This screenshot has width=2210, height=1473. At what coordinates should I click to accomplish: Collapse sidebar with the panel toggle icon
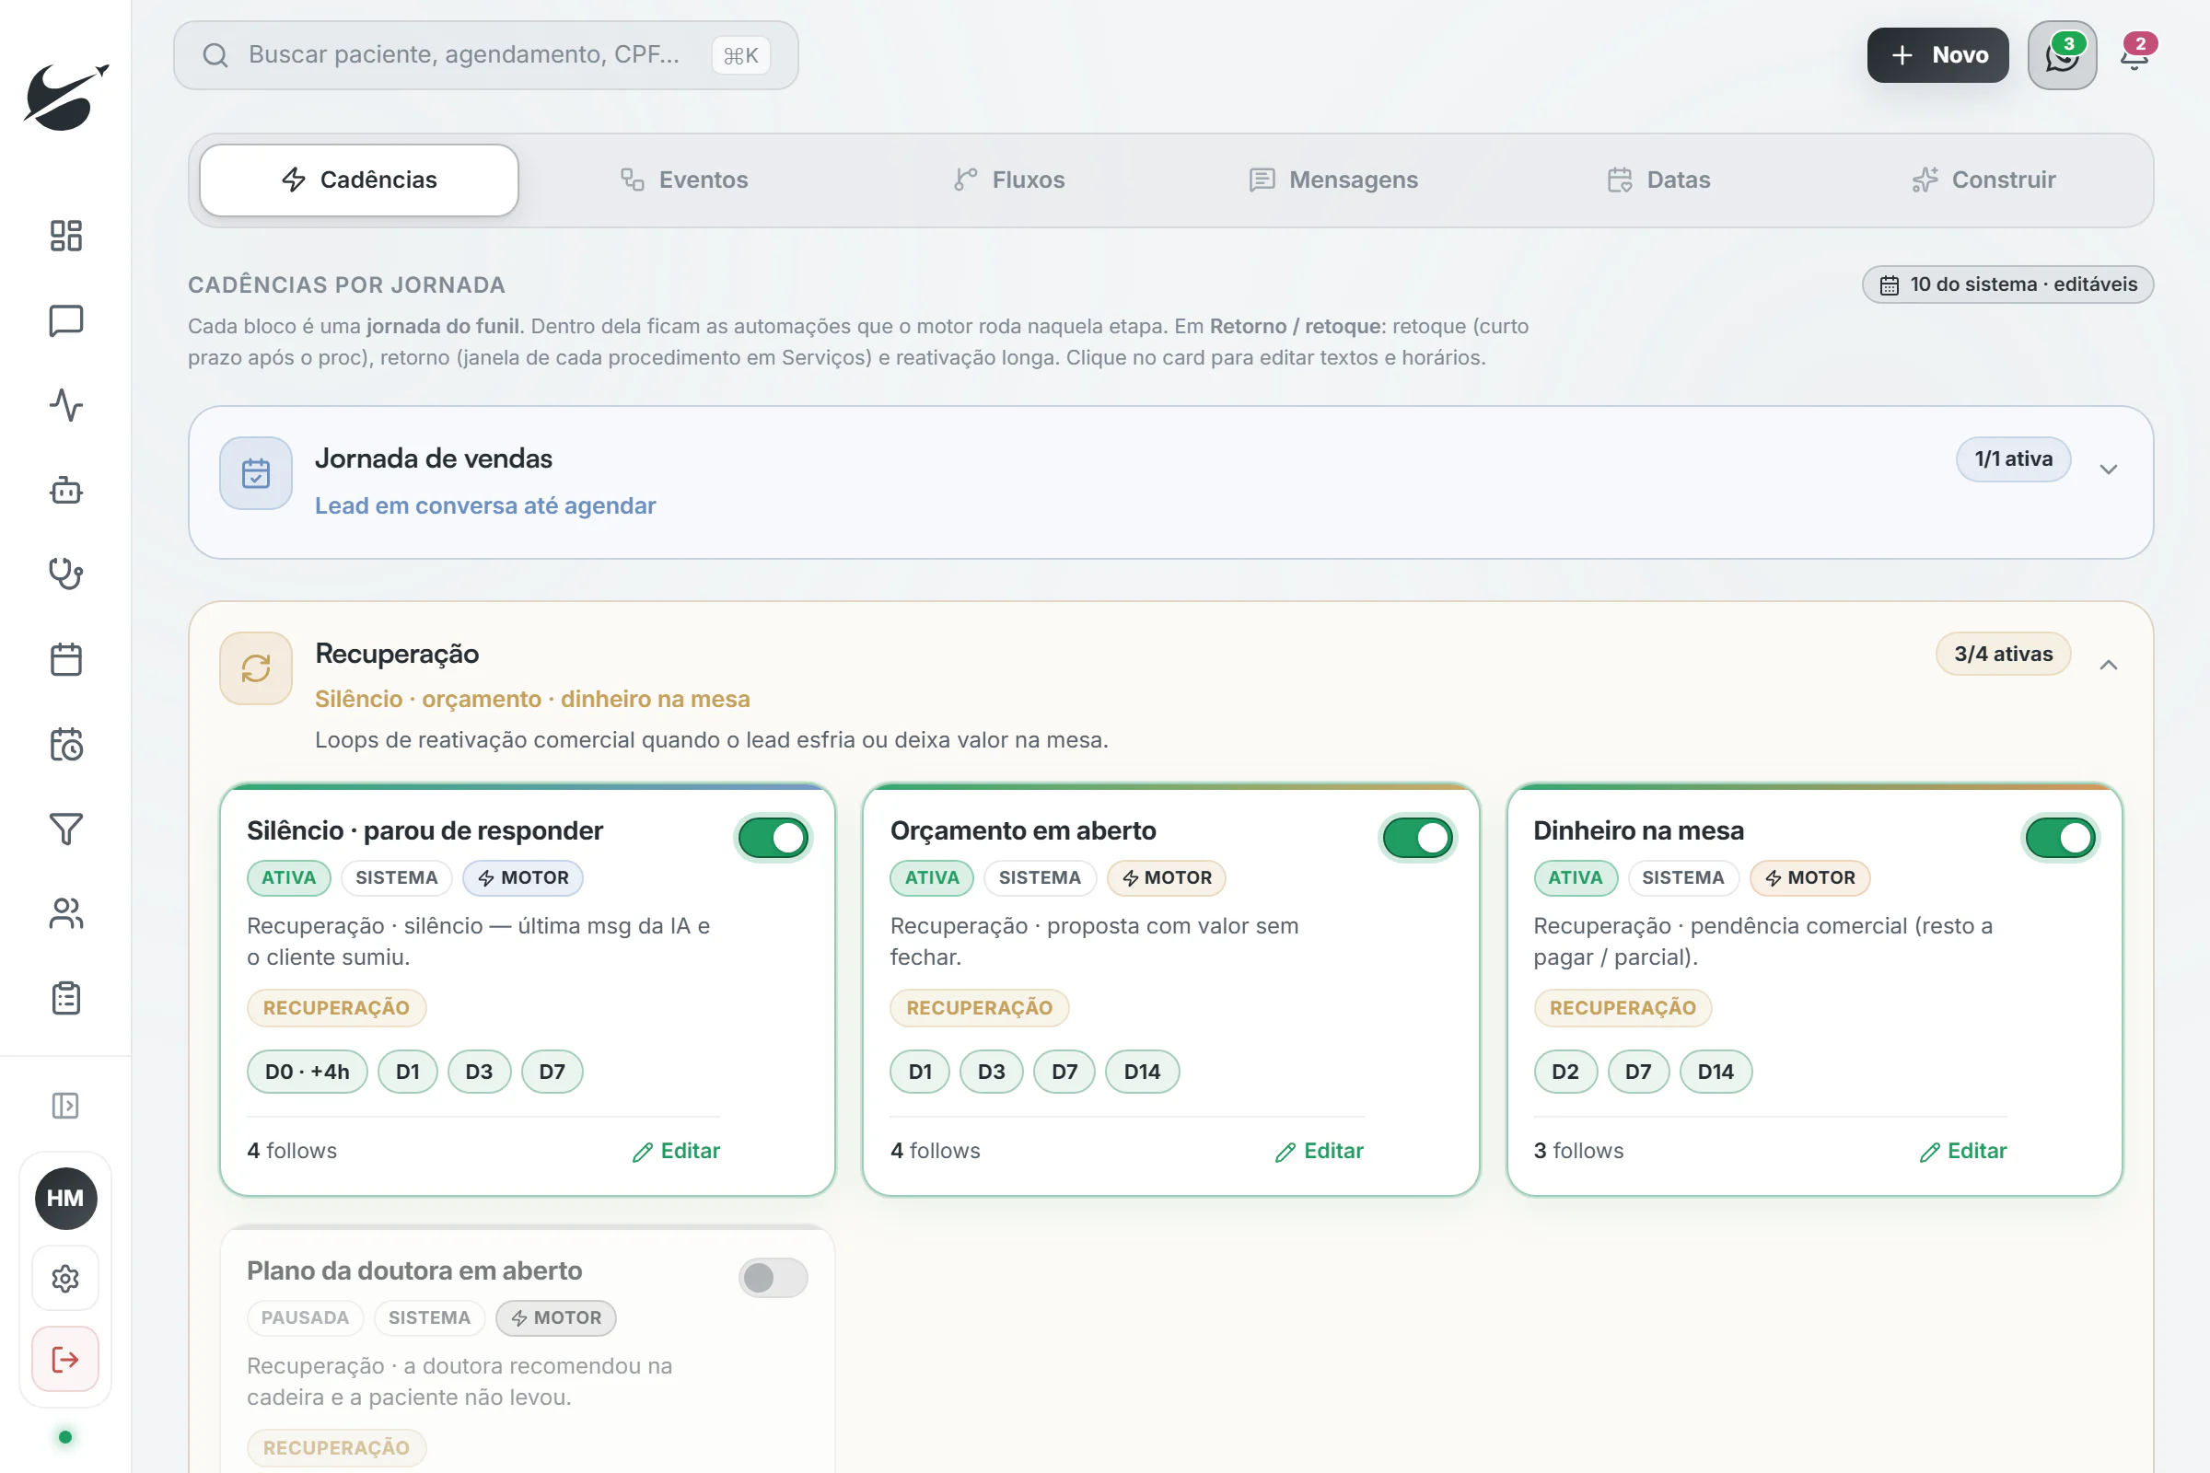click(x=64, y=1106)
